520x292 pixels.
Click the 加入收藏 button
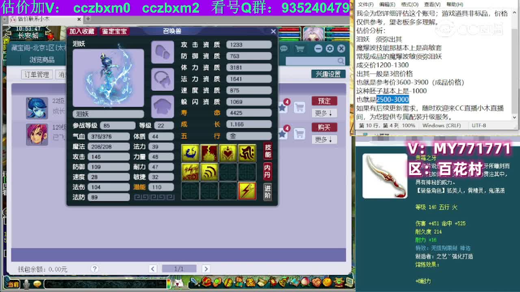click(x=82, y=31)
